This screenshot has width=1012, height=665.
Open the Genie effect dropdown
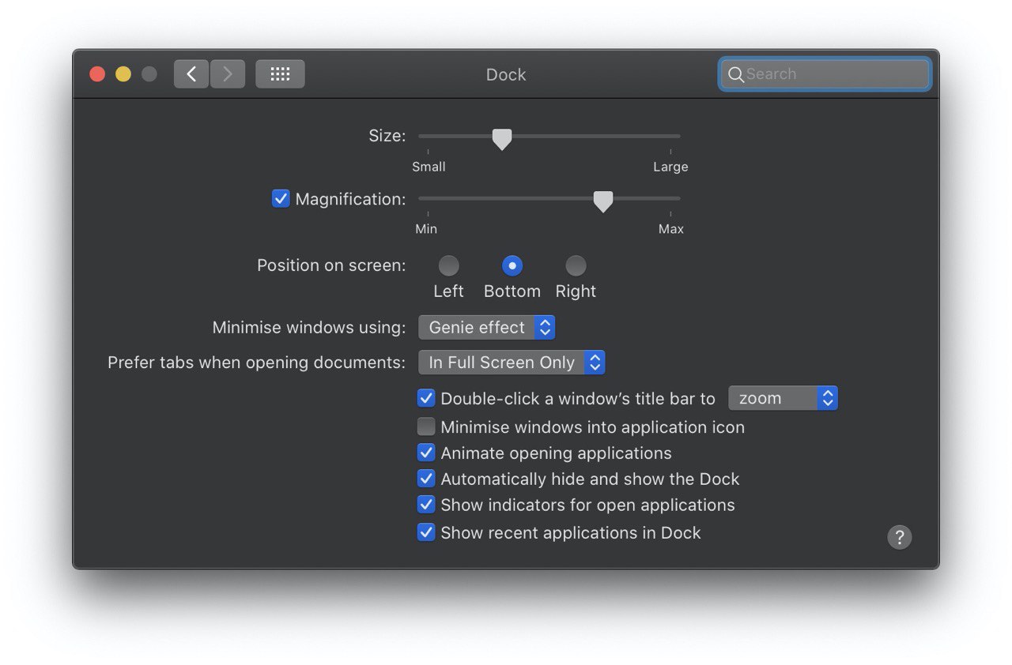pyautogui.click(x=487, y=327)
